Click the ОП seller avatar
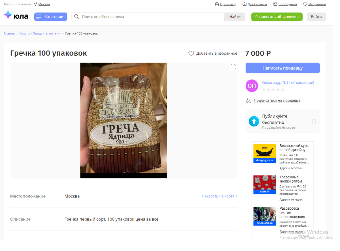 click(x=252, y=86)
